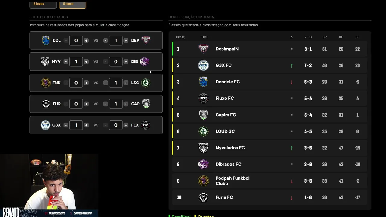The image size is (386, 217).
Task: Increase DIB score with plus button
Action: coord(126,62)
